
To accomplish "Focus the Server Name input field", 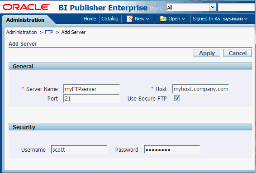I will (x=92, y=89).
